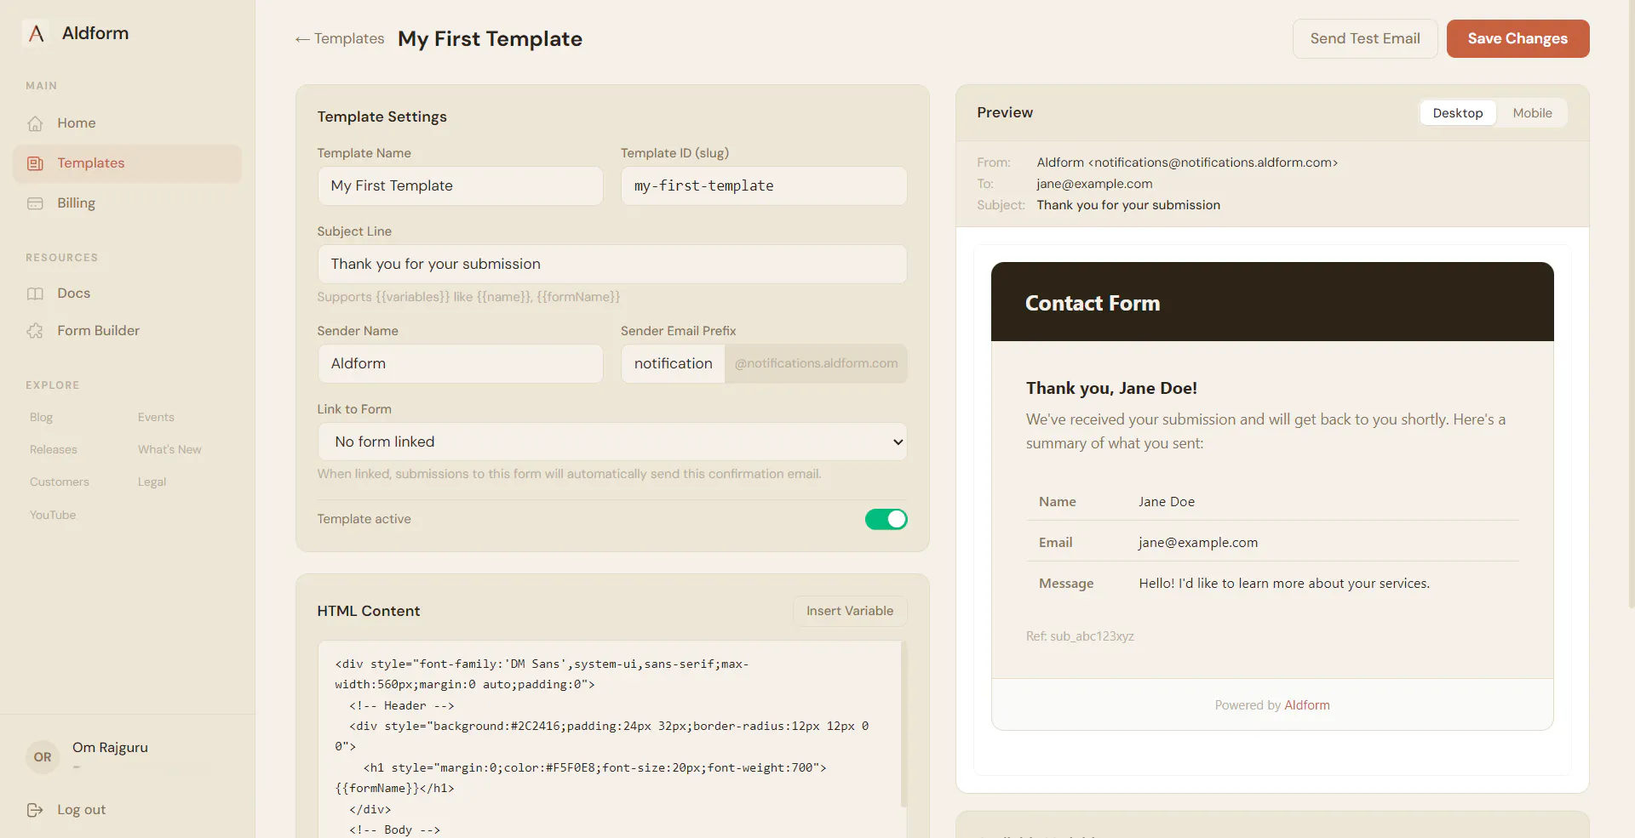Open Docs via the book icon
The image size is (1635, 838).
coord(35,294)
